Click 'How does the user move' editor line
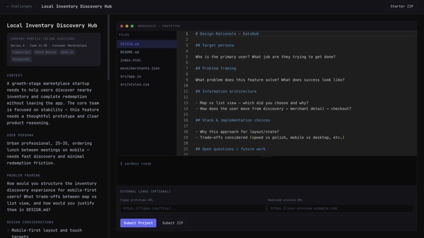This screenshot has height=238, width=424. click(273, 109)
